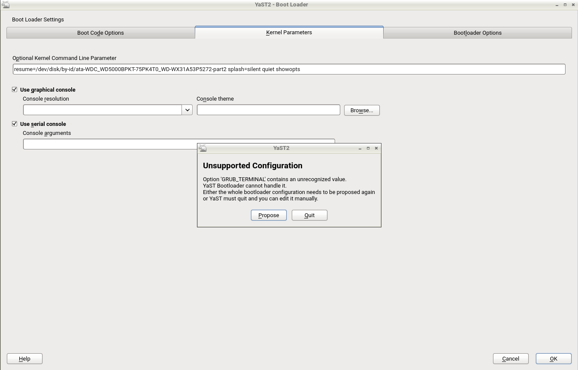Browse for a console theme file
Image resolution: width=578 pixels, height=370 pixels.
point(362,110)
